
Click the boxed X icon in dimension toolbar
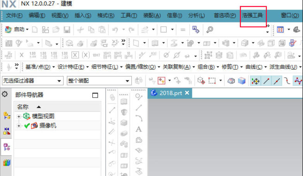[75, 55]
